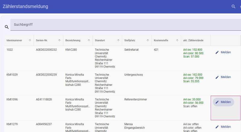The height and width of the screenshot is (132, 241).
Task: Click the magnifier icon beside Suchbegriff field
Action: click(x=7, y=27)
